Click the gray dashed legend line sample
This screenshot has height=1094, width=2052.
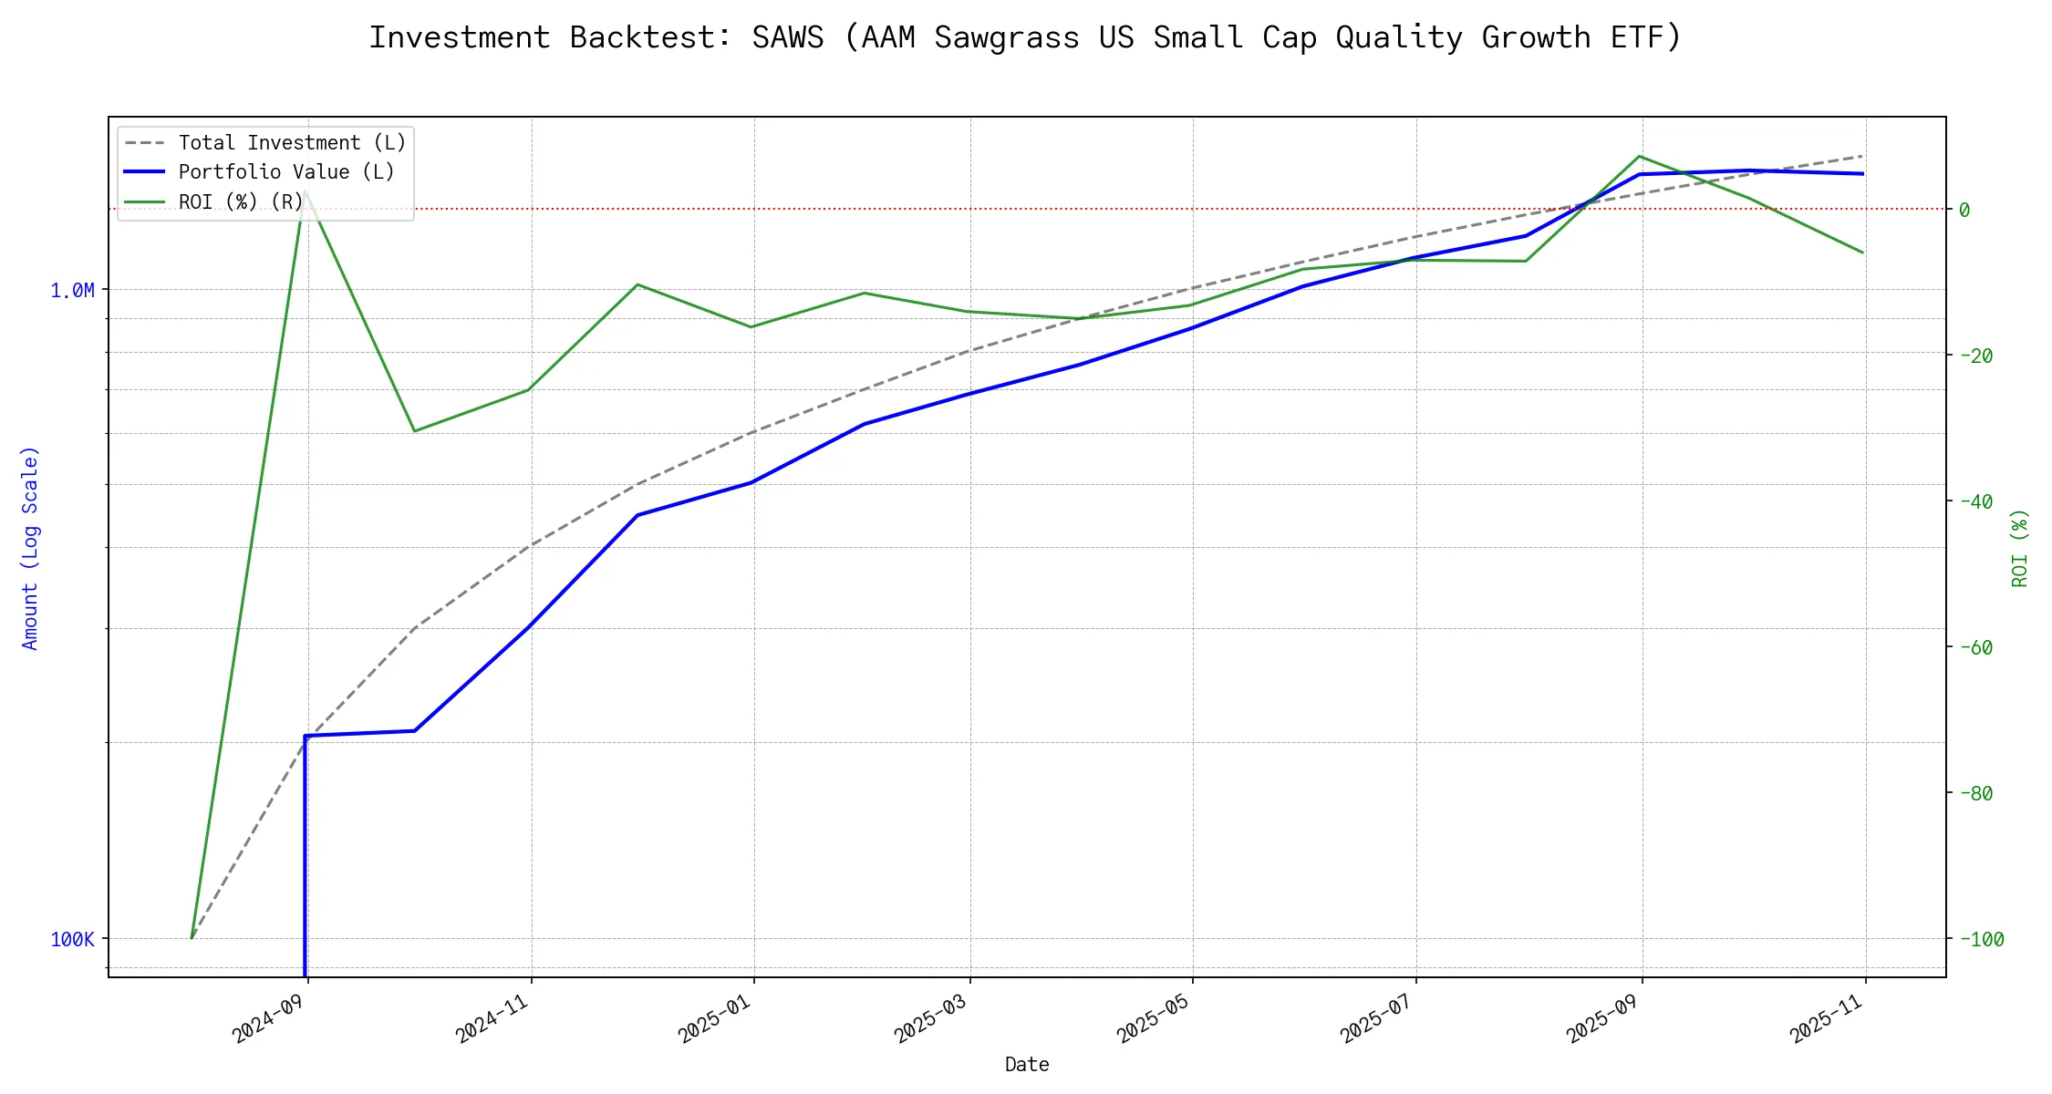point(144,143)
